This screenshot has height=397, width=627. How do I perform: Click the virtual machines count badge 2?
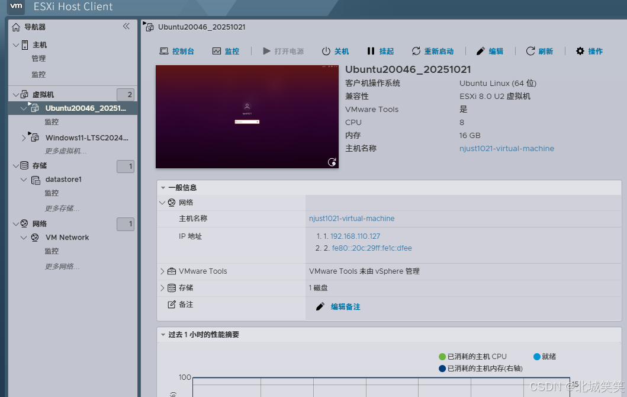126,94
